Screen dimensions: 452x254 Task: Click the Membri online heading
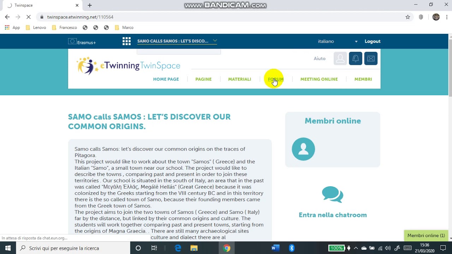pyautogui.click(x=333, y=121)
